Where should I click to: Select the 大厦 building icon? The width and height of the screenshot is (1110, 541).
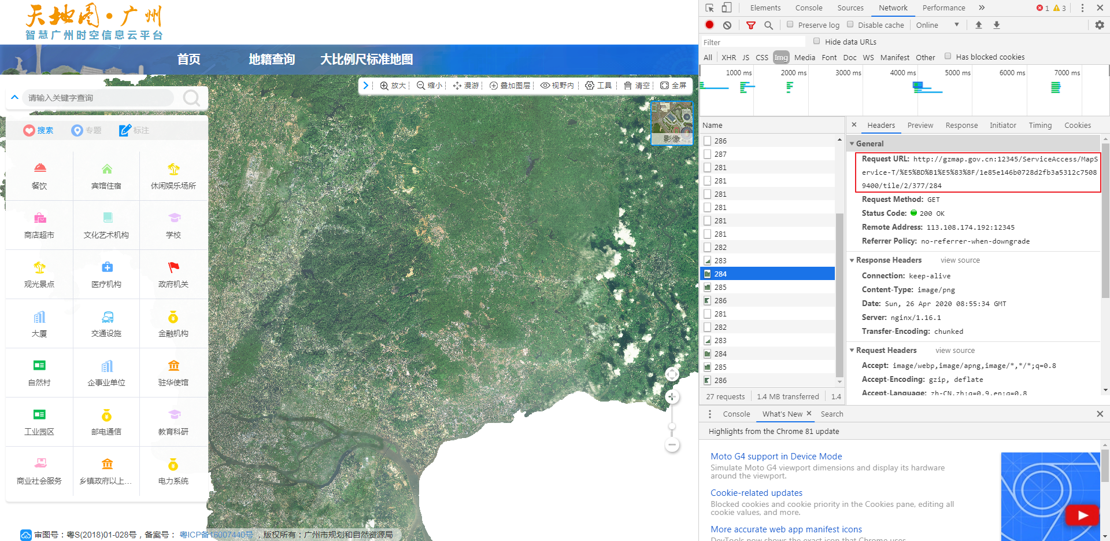(x=39, y=316)
